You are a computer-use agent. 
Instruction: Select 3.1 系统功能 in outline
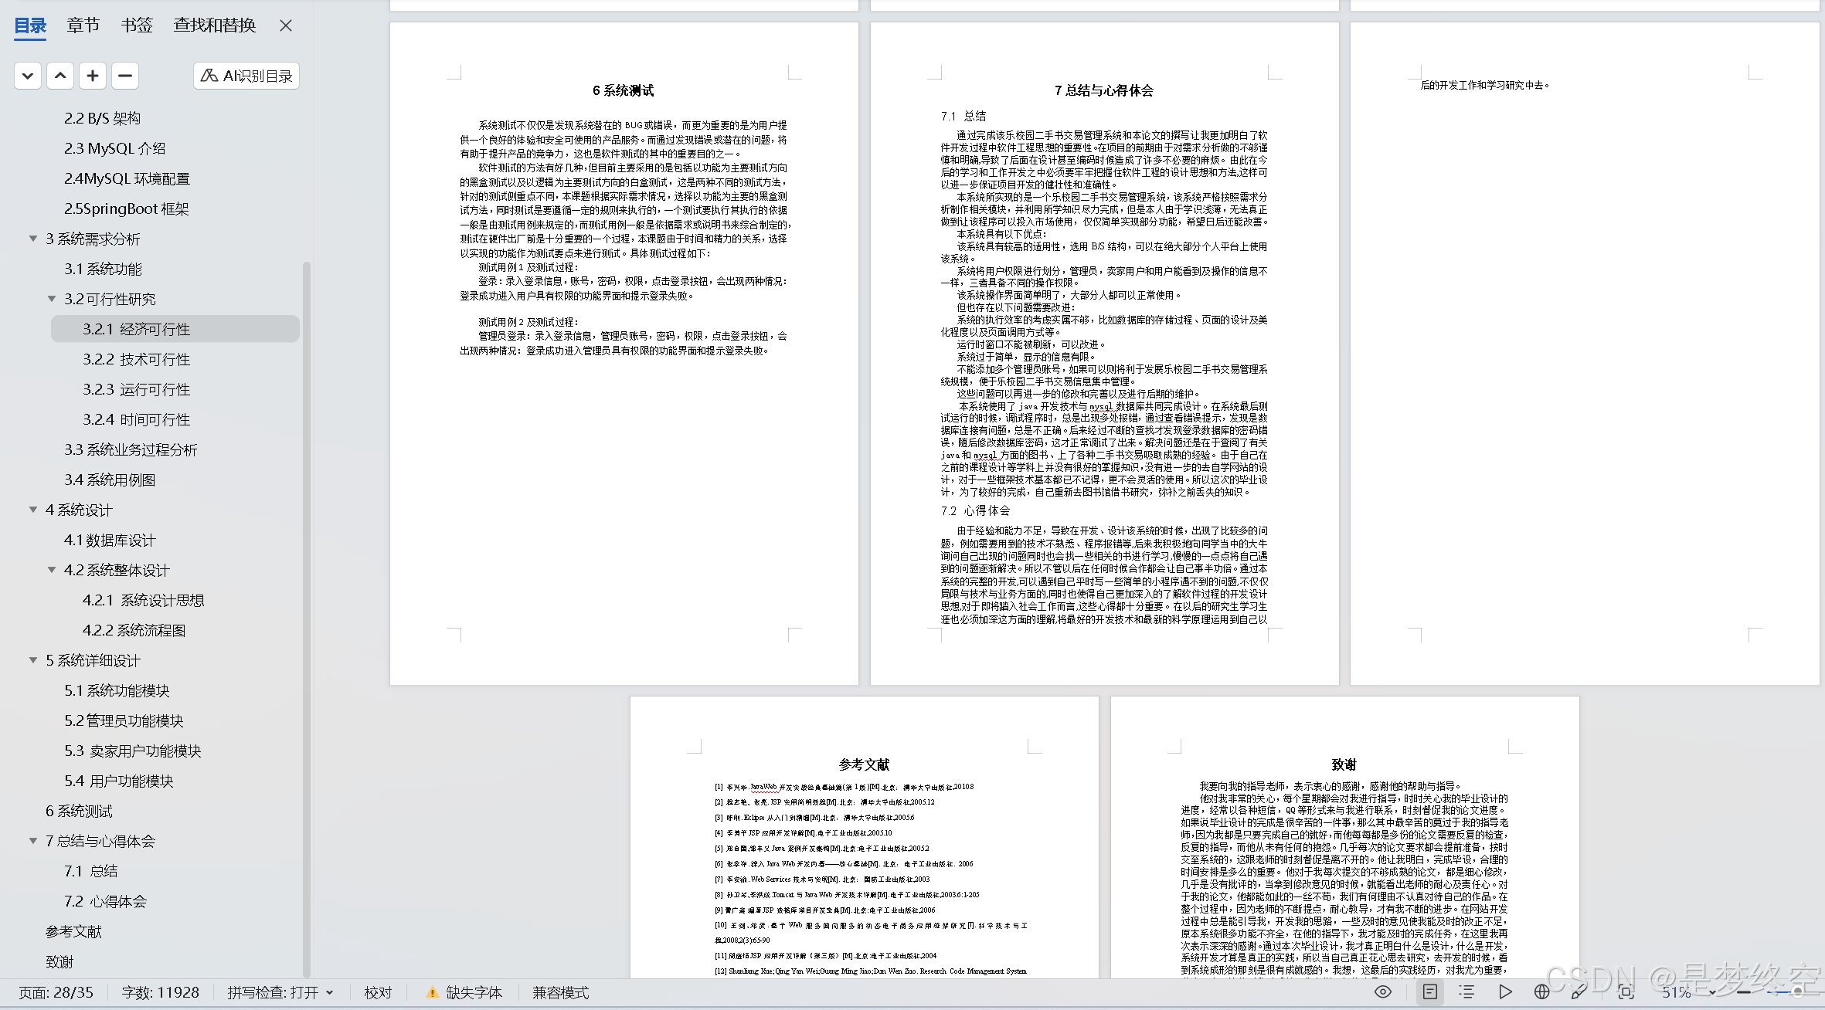[103, 269]
